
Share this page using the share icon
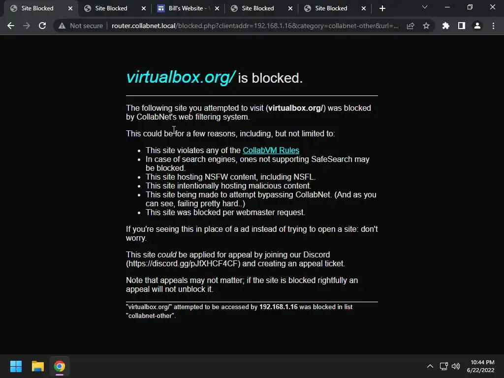410,26
